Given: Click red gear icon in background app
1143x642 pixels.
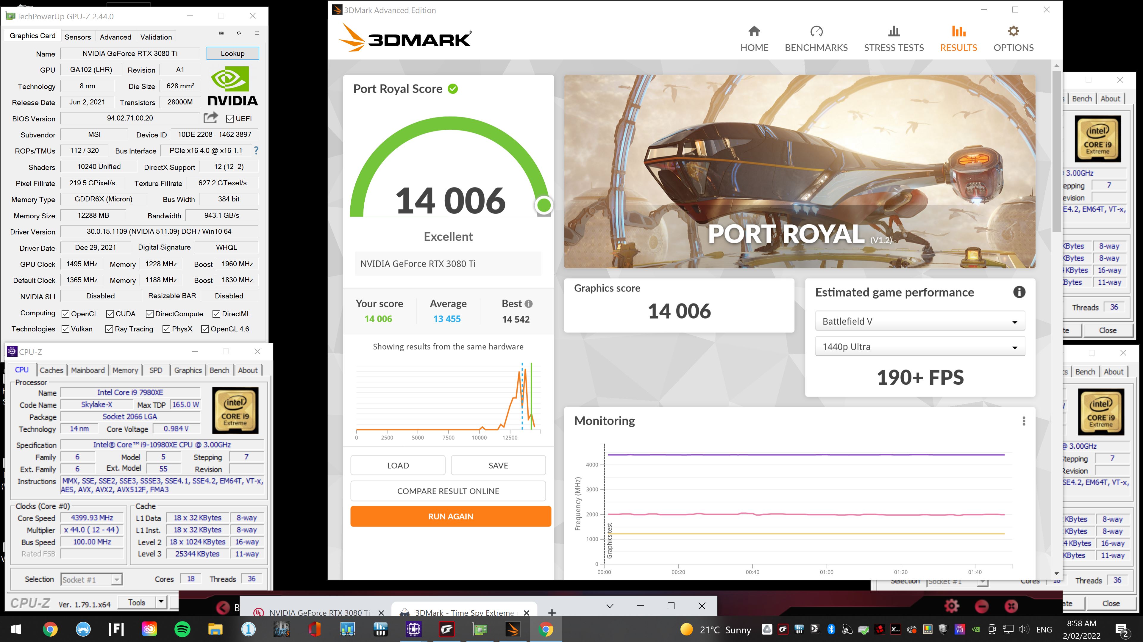Looking at the screenshot, I should 952,606.
